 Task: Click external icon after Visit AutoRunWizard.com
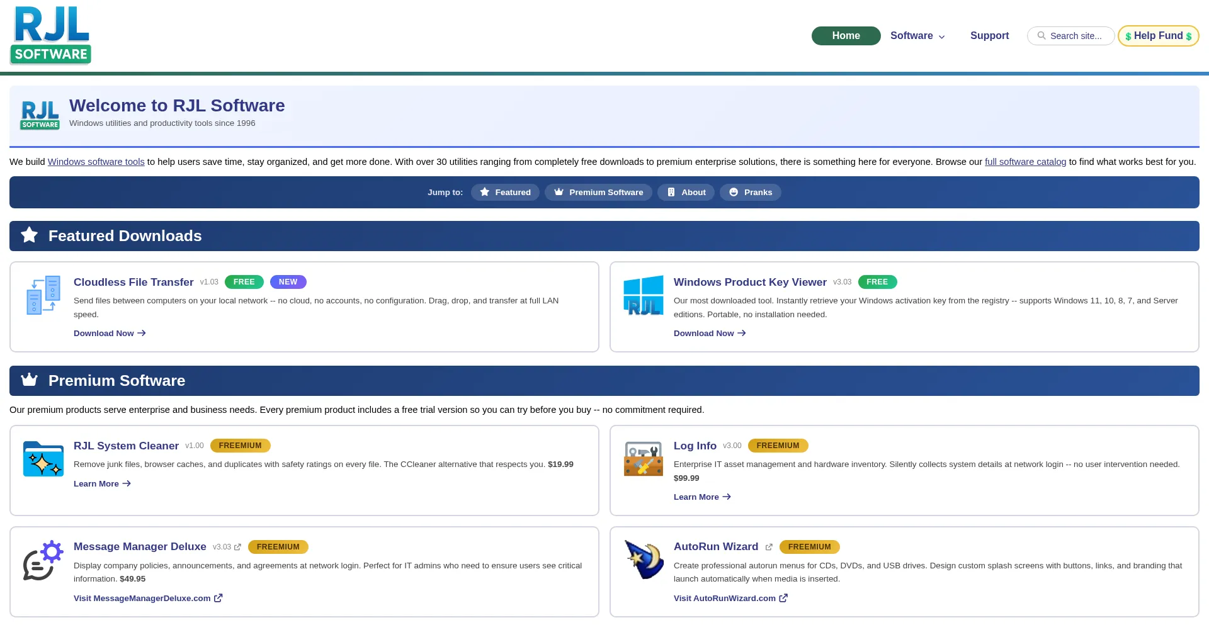pyautogui.click(x=783, y=598)
